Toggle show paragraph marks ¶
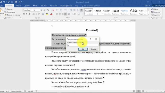 (81, 10)
